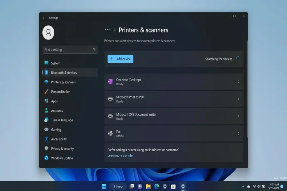Click the Settings window vertical scrollbar
This screenshot has height=191, width=287.
coord(247,89)
